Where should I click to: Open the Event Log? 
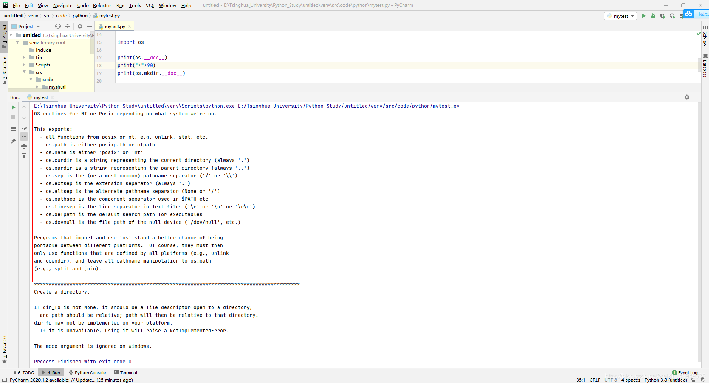(x=685, y=373)
